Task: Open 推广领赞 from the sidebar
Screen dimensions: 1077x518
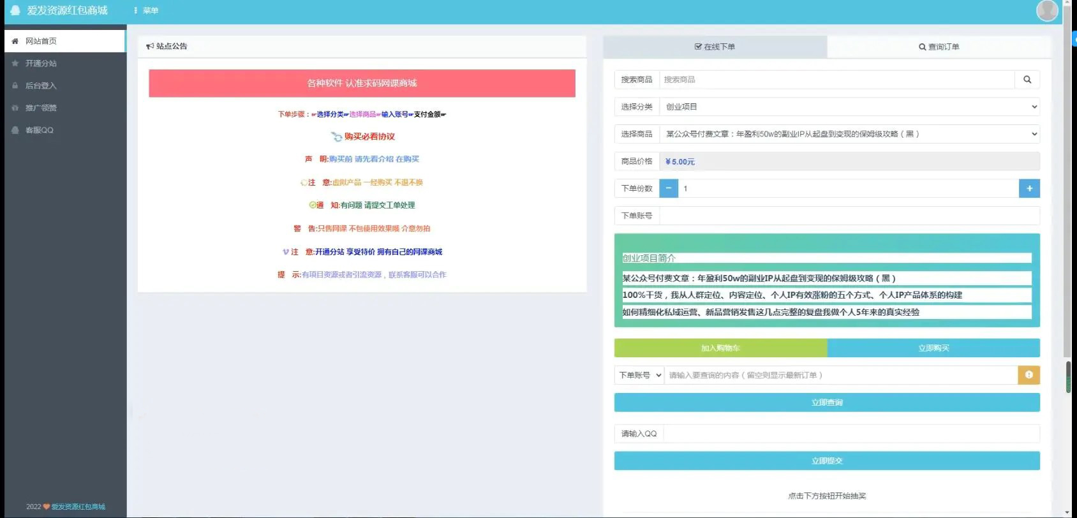Action: click(41, 108)
